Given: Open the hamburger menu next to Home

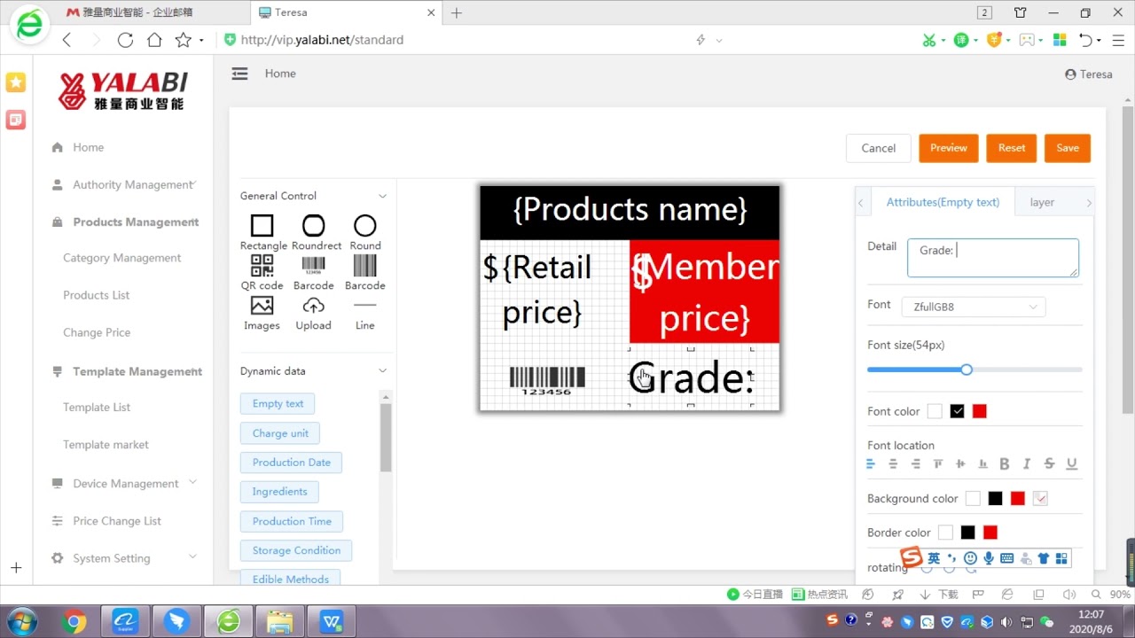Looking at the screenshot, I should (239, 74).
